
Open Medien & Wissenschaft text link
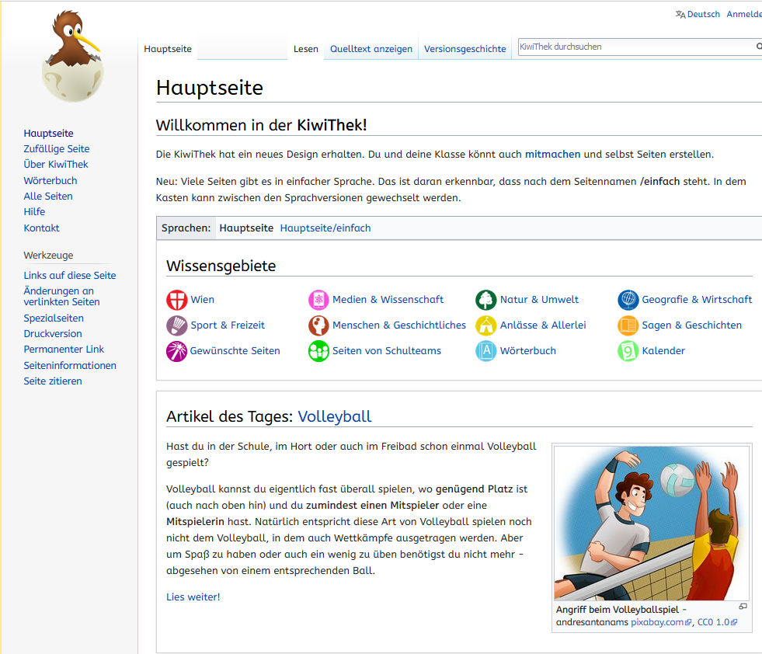click(388, 300)
